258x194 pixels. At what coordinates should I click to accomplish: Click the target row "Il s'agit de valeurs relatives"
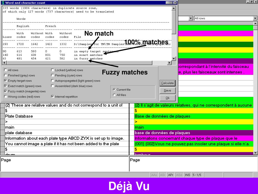pyautogui.click(x=194, y=105)
